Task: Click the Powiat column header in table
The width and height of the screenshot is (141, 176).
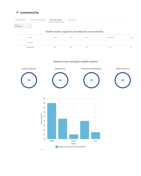Action: point(71,37)
